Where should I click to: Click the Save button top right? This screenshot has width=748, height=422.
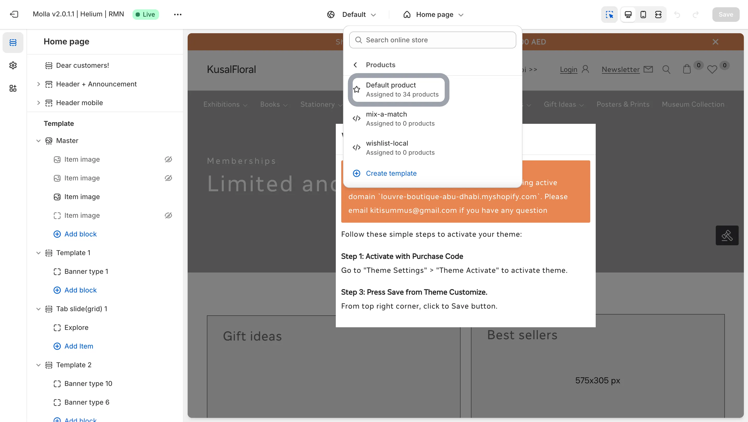726,14
